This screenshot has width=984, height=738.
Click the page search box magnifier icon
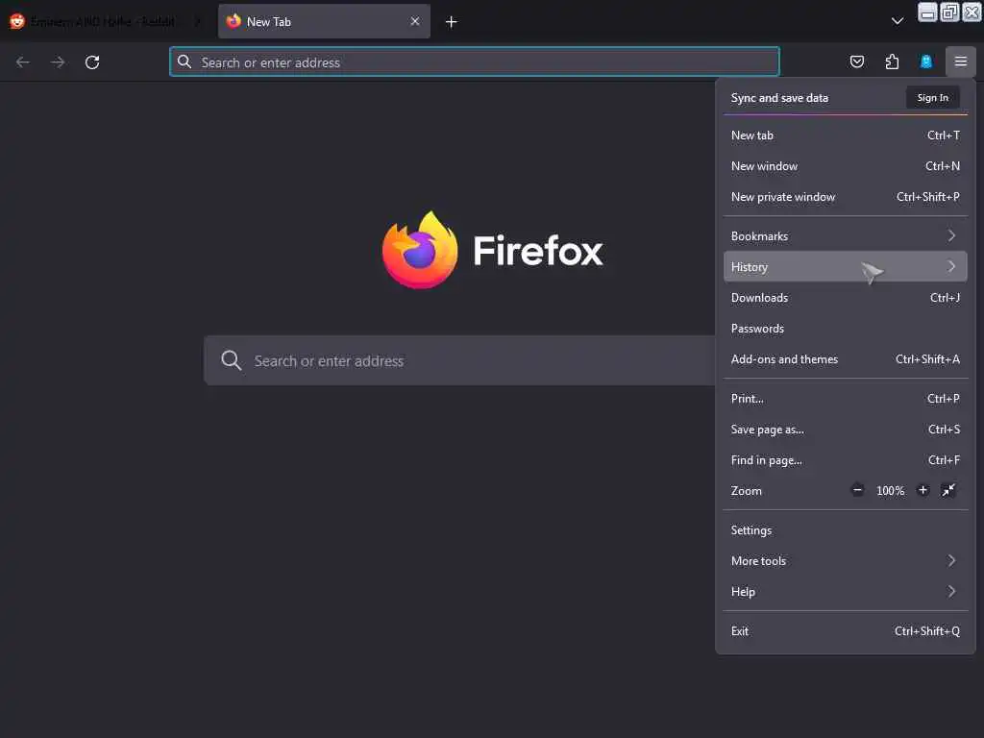pyautogui.click(x=231, y=360)
